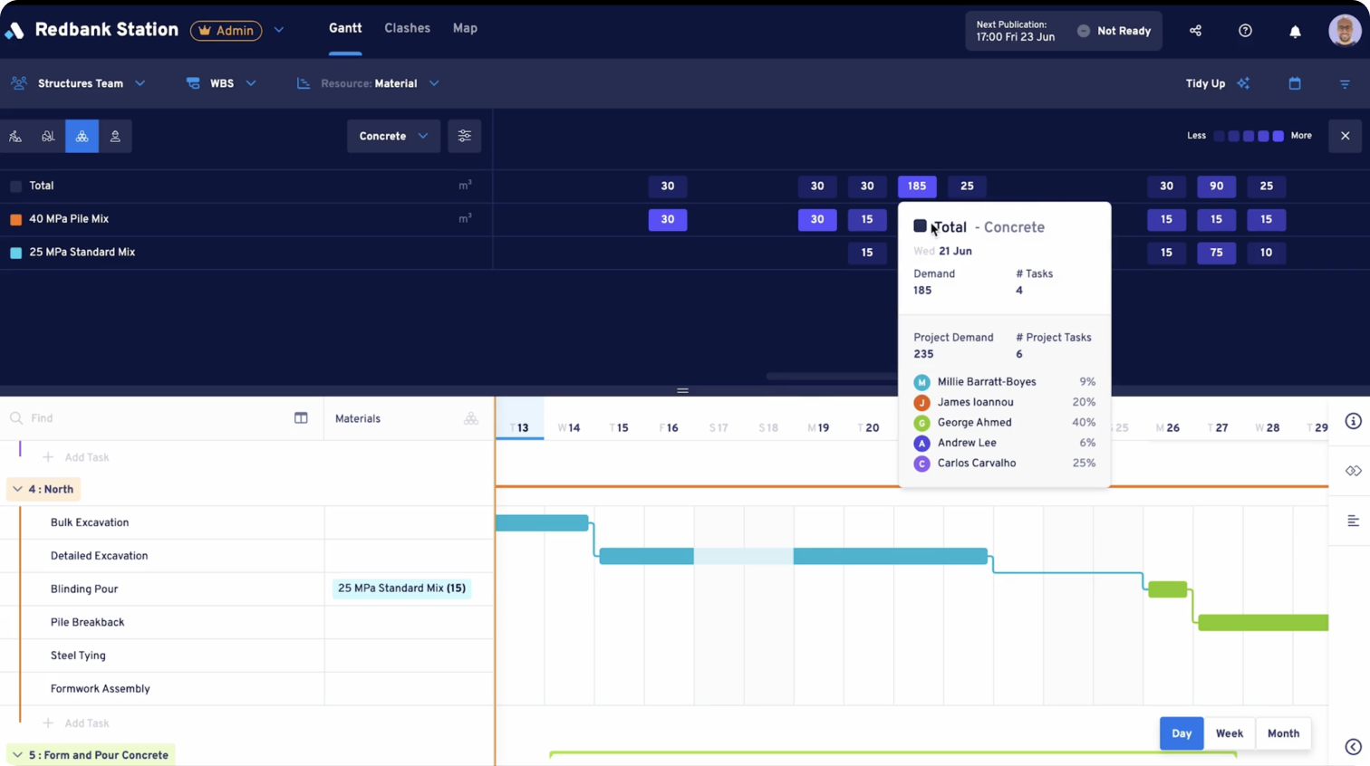Click the share icon in header

pyautogui.click(x=1195, y=31)
